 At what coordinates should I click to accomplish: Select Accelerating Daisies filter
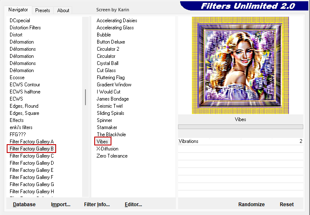click(117, 21)
